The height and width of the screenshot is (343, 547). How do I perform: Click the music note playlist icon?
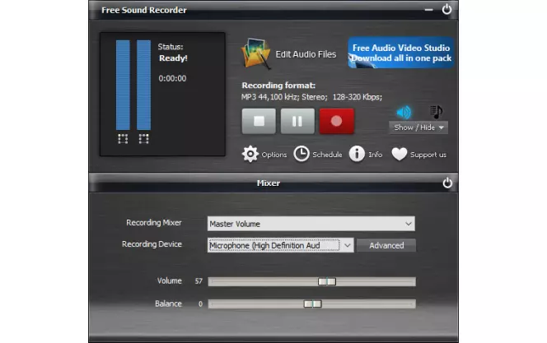point(436,112)
